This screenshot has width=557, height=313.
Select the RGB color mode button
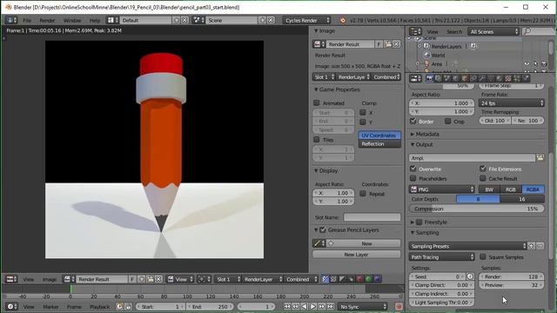(511, 190)
